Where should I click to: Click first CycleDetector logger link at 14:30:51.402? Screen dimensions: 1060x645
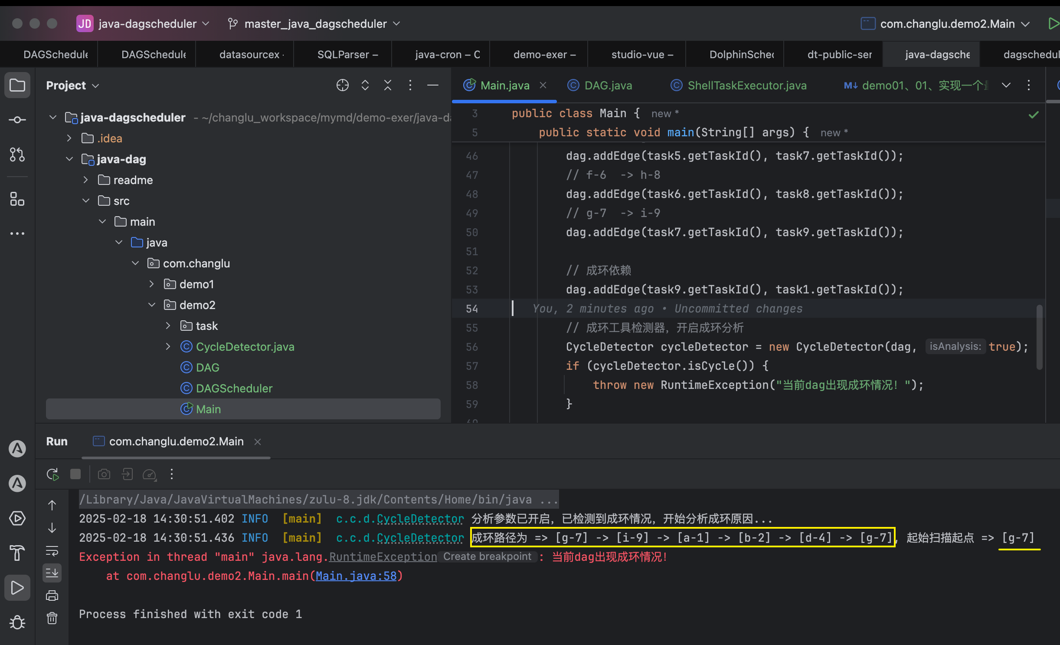(x=420, y=519)
